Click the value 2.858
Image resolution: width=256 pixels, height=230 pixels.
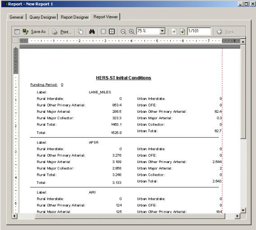(x=117, y=168)
